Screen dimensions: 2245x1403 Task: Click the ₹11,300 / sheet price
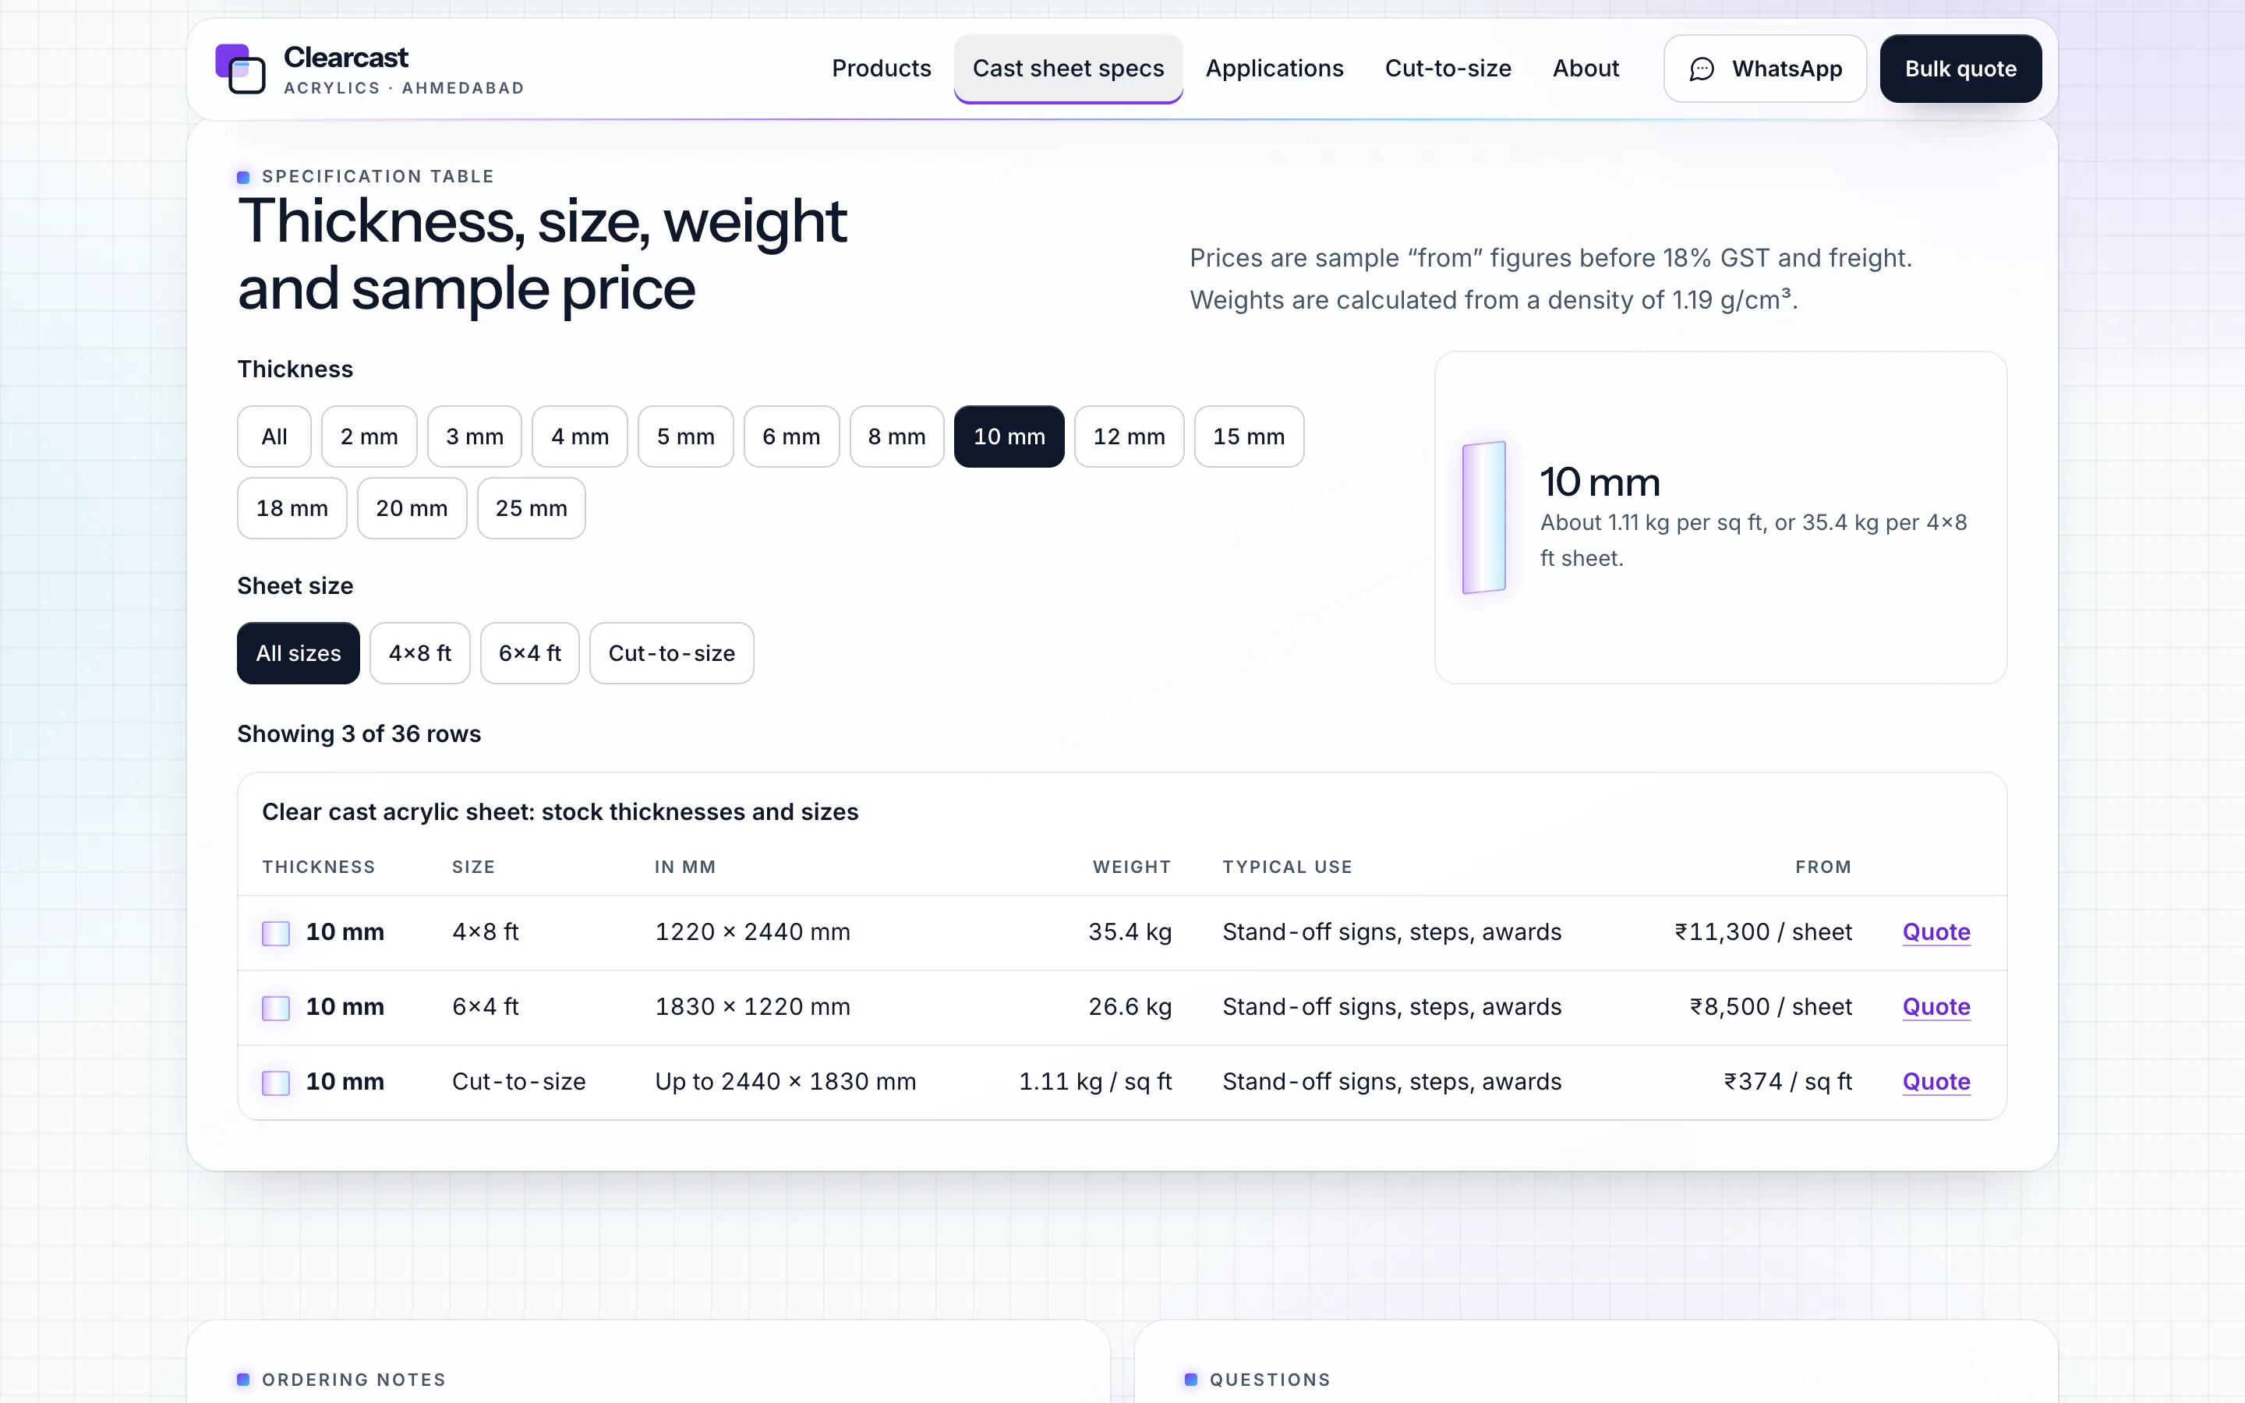[1762, 932]
